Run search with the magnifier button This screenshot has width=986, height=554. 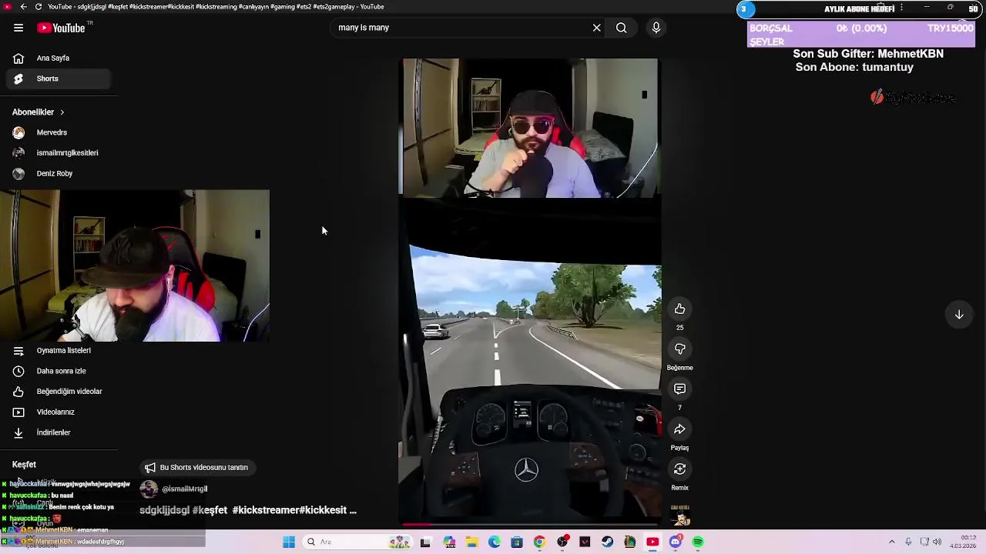tap(621, 28)
